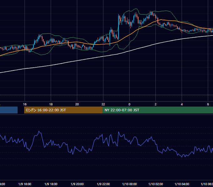Click the 1/10 00:00 date label

tap(129, 184)
